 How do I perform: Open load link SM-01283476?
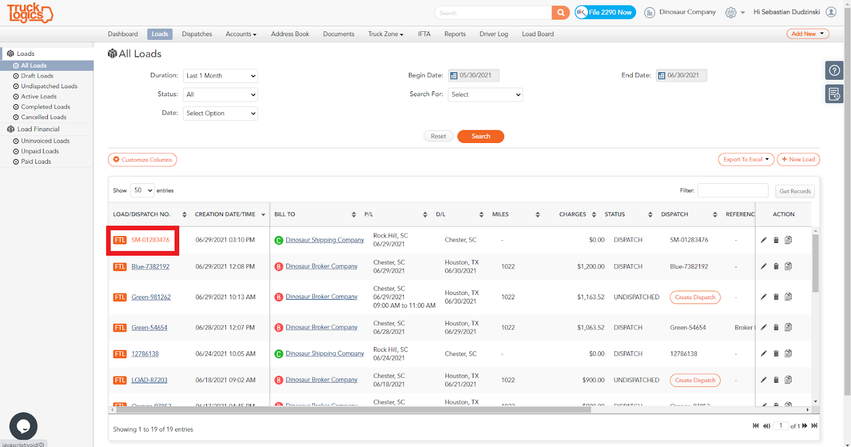[151, 240]
